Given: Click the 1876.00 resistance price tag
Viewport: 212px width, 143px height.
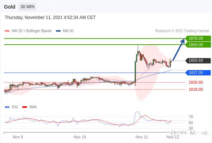Looking at the screenshot, I should [198, 38].
